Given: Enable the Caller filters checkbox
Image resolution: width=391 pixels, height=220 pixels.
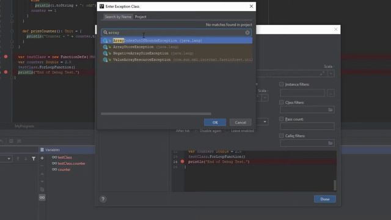Looking at the screenshot, I should point(282,136).
